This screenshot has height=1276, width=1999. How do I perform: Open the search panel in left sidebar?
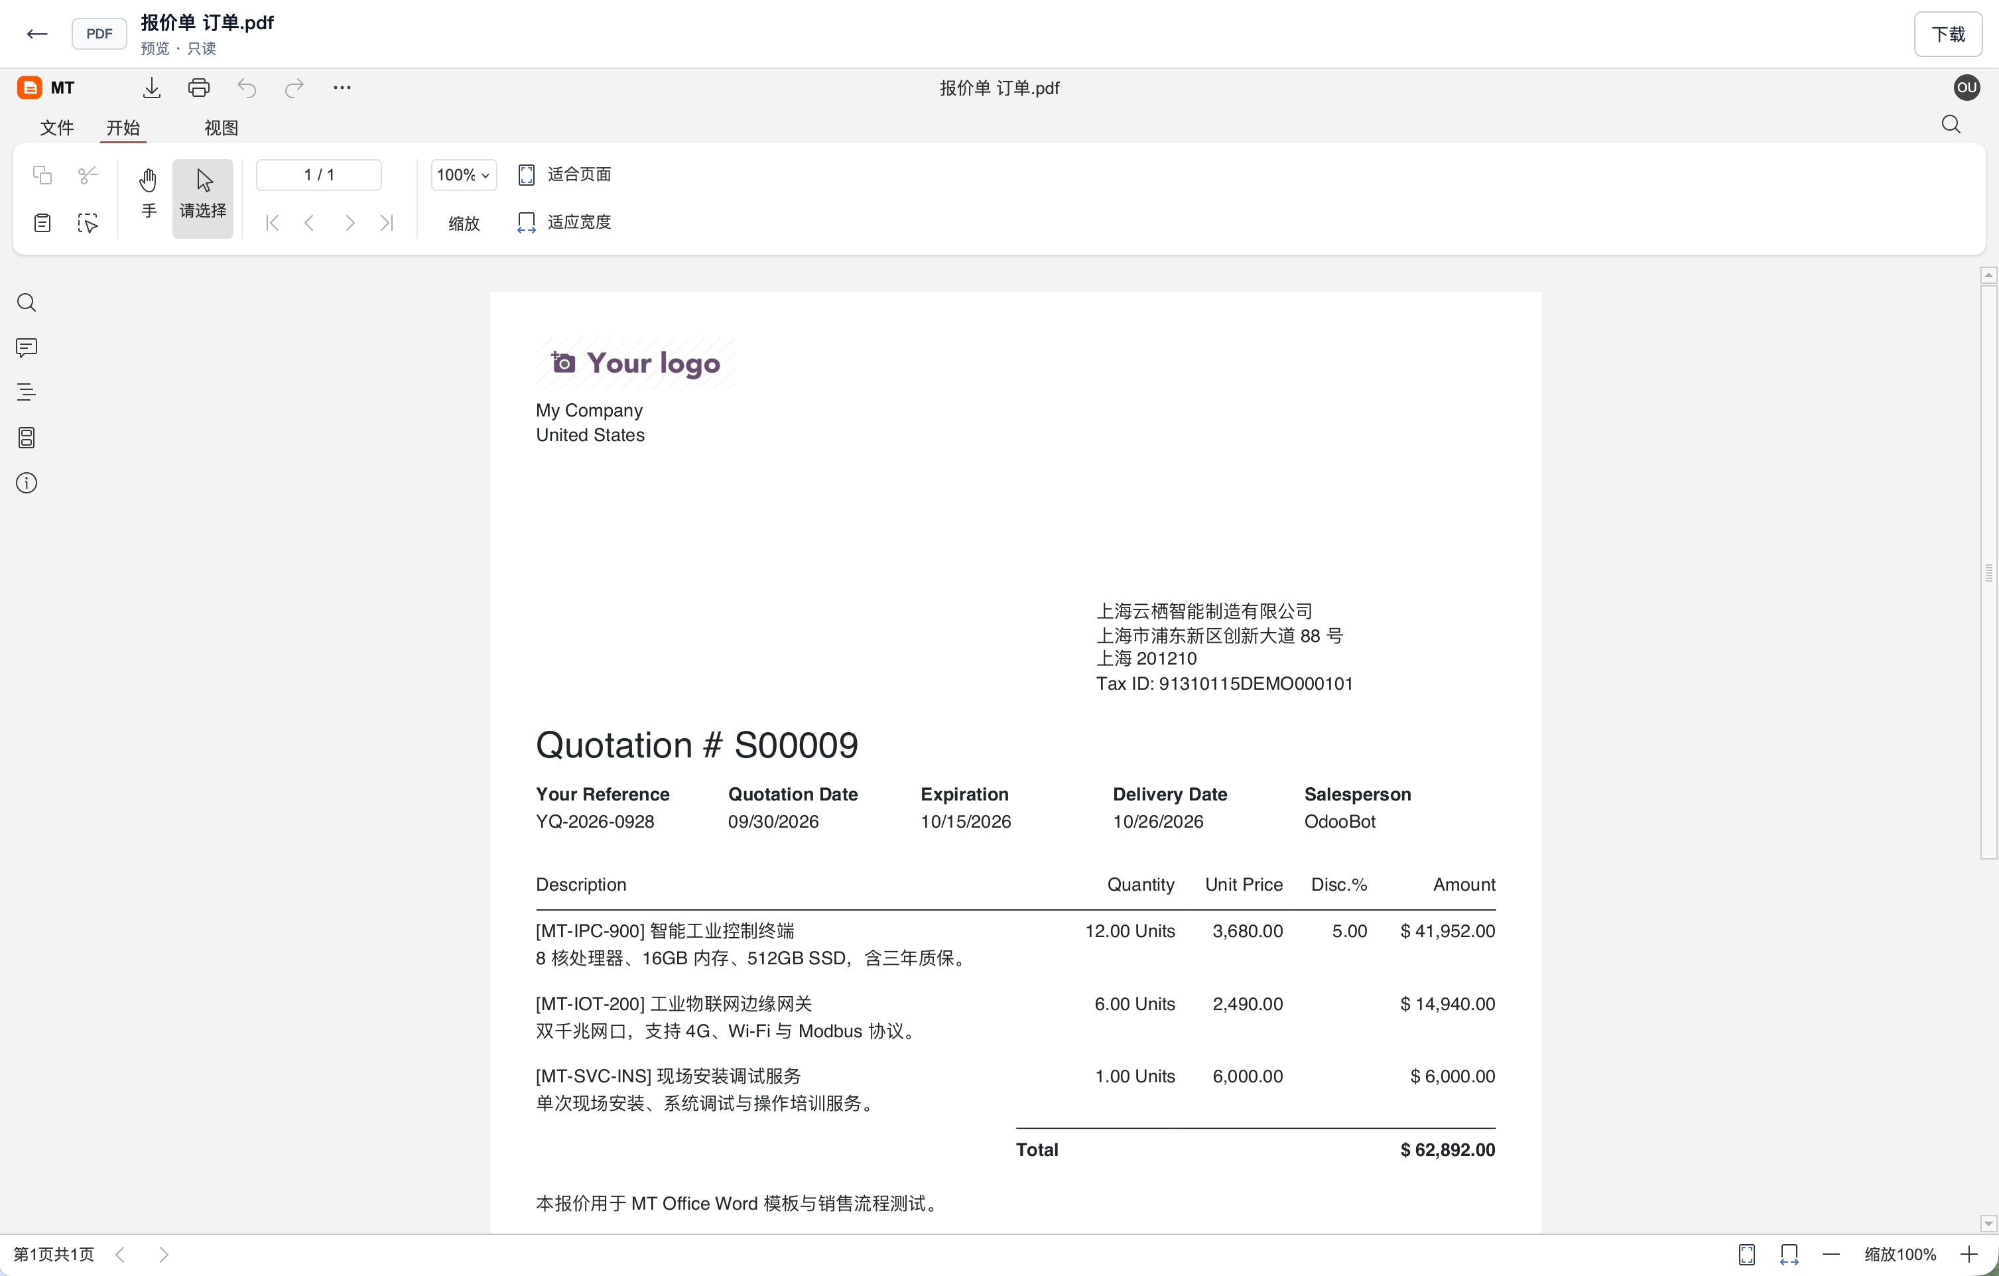(x=27, y=302)
